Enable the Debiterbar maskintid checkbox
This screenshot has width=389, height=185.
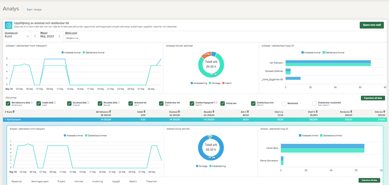[x=315, y=103]
